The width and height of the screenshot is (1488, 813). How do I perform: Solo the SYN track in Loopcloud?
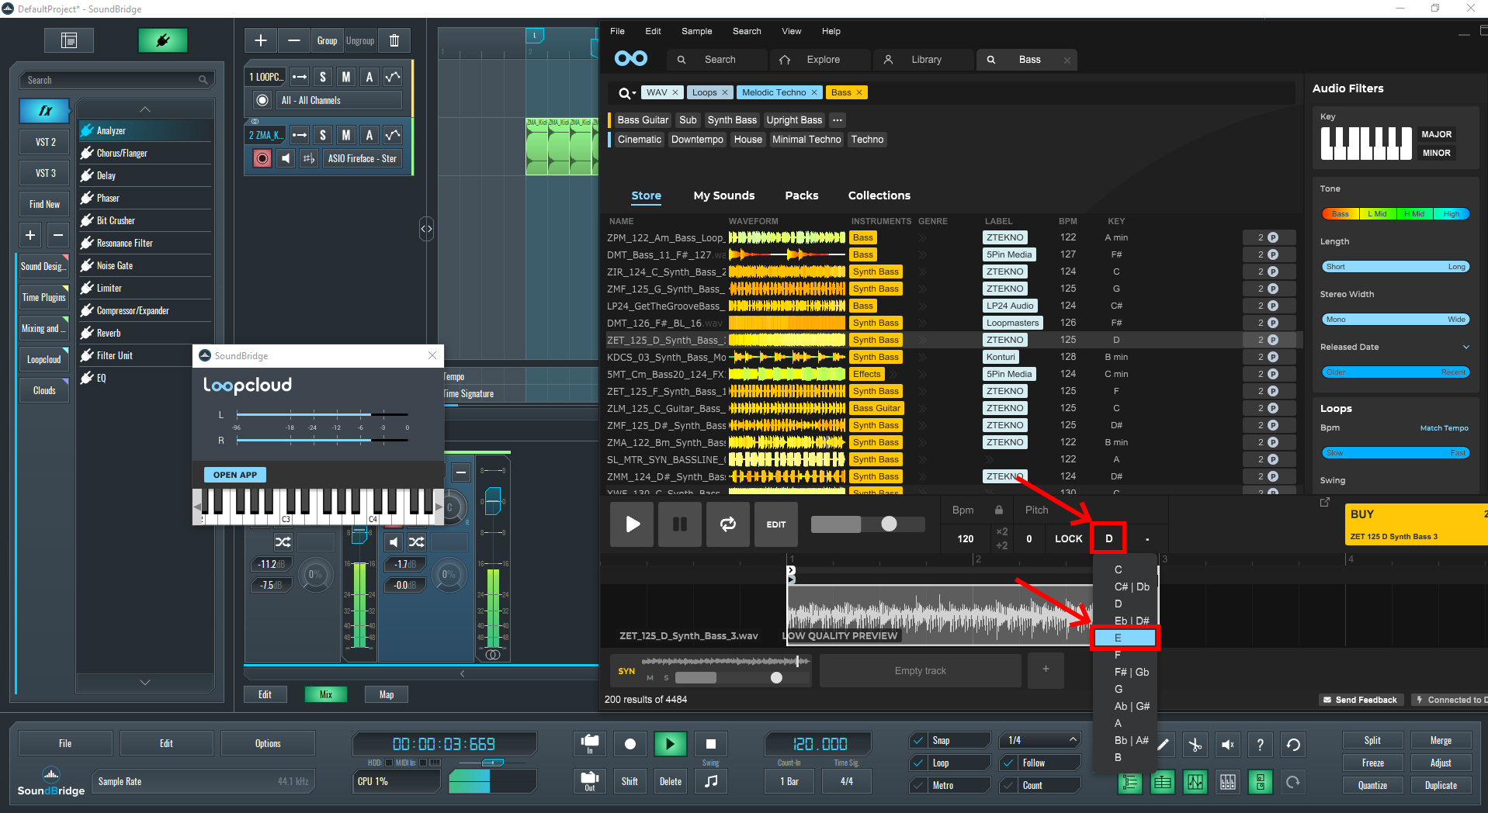point(665,677)
